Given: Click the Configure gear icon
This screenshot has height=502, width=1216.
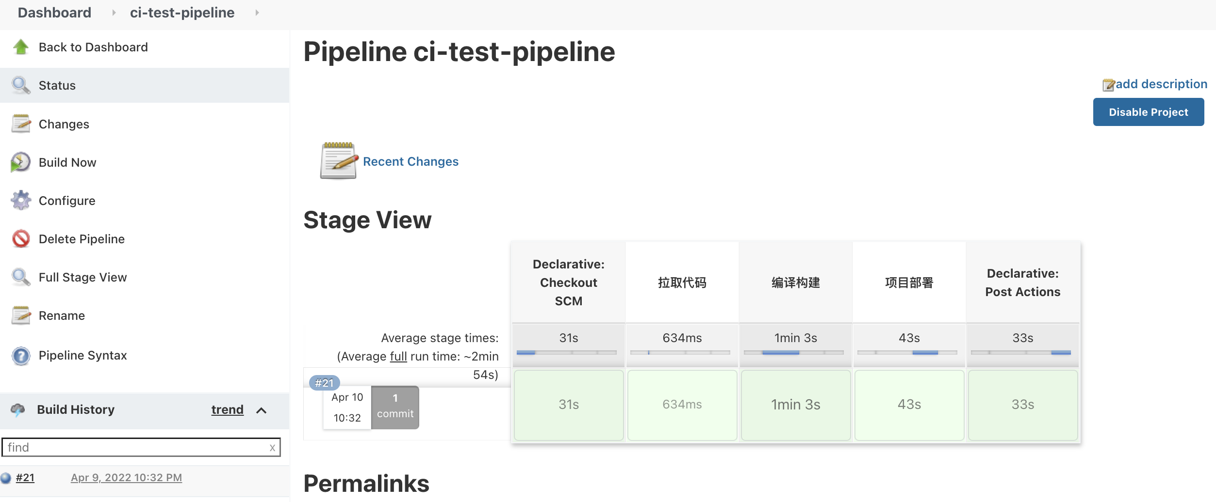Looking at the screenshot, I should (x=21, y=200).
